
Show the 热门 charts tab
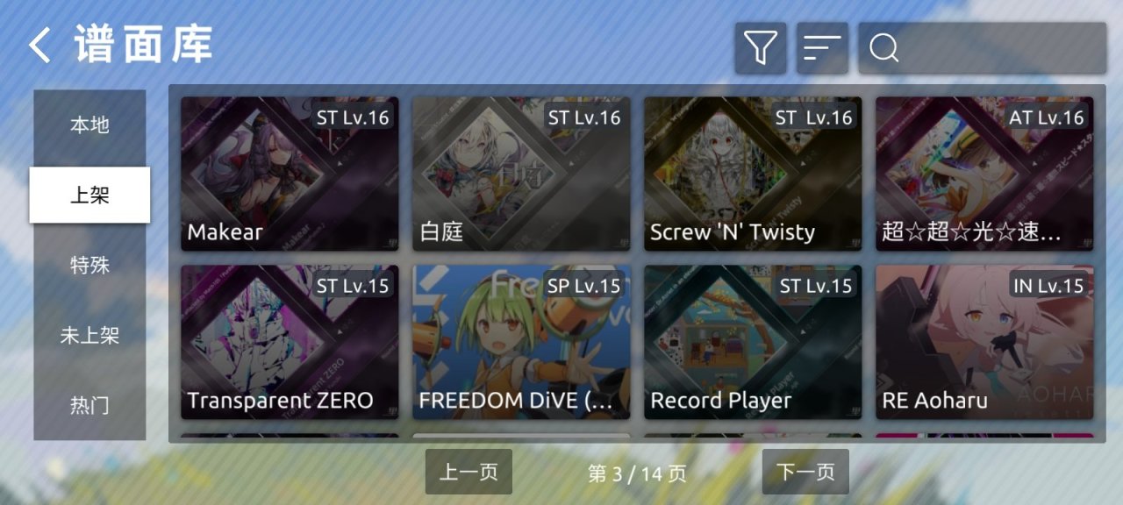pyautogui.click(x=89, y=405)
